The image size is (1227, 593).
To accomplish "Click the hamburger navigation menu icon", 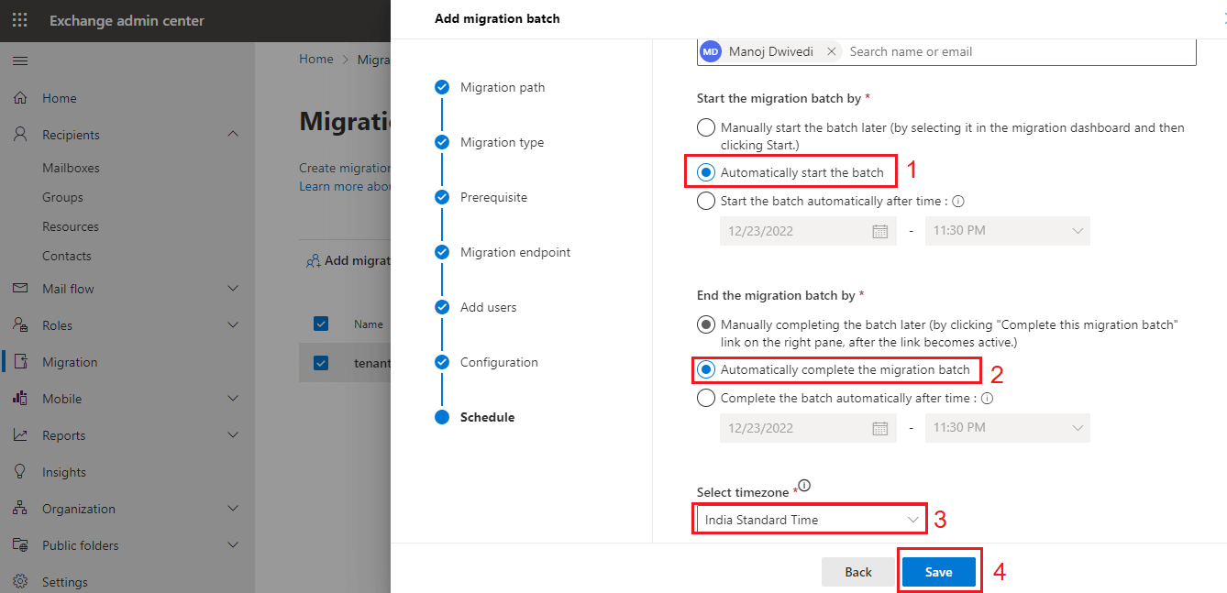I will click(x=19, y=60).
